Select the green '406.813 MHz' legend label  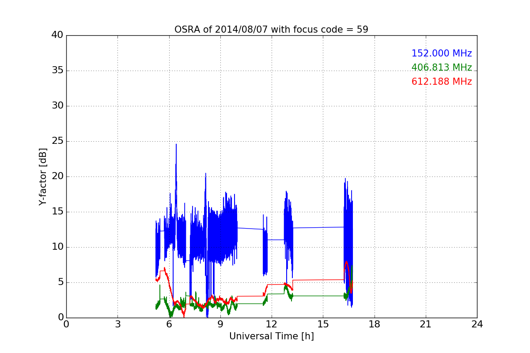point(442,68)
